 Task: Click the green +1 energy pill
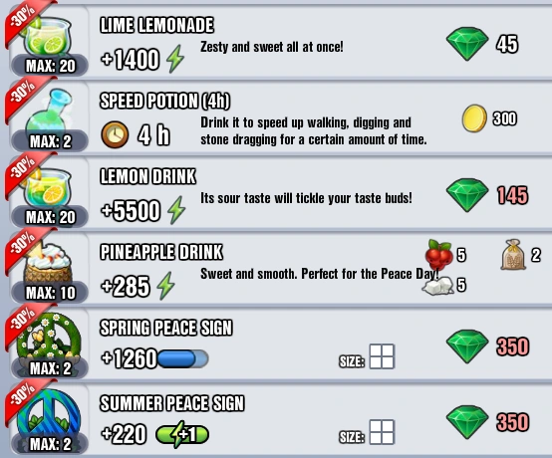coord(182,434)
